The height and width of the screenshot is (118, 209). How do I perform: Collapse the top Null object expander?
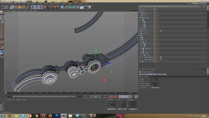point(139,11)
